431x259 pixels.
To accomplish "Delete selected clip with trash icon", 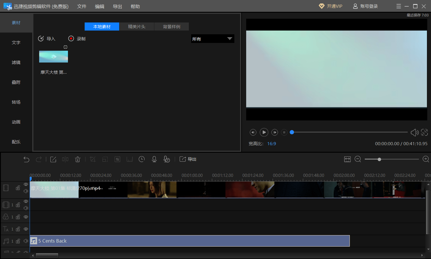I will pyautogui.click(x=78, y=159).
